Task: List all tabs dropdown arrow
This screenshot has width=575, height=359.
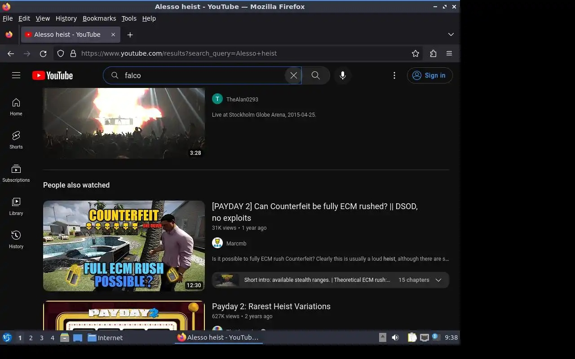Action: click(x=451, y=35)
